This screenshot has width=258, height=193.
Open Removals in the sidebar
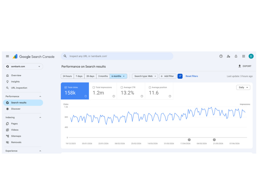click(23, 142)
